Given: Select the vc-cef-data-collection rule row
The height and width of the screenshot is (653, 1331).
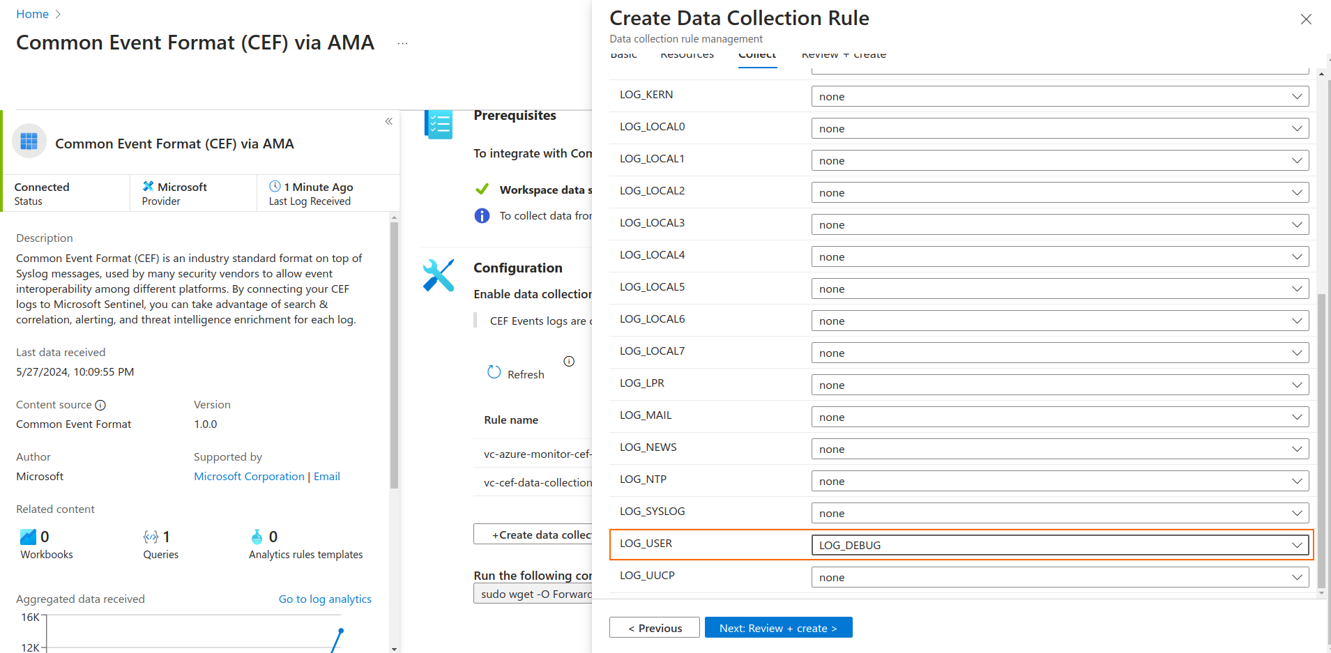Looking at the screenshot, I should (x=533, y=482).
